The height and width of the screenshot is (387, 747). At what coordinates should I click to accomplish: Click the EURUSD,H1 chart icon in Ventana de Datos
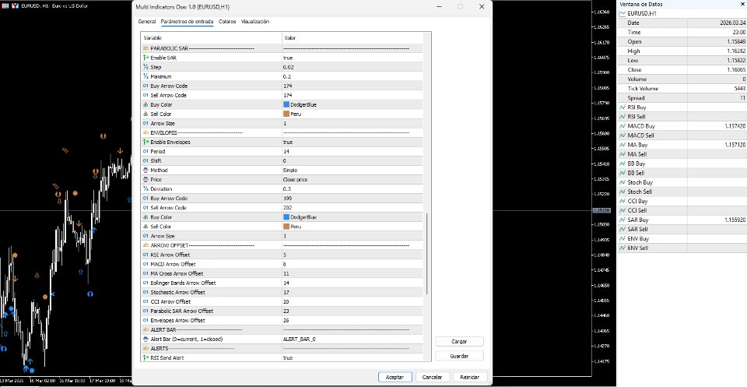[x=622, y=14]
